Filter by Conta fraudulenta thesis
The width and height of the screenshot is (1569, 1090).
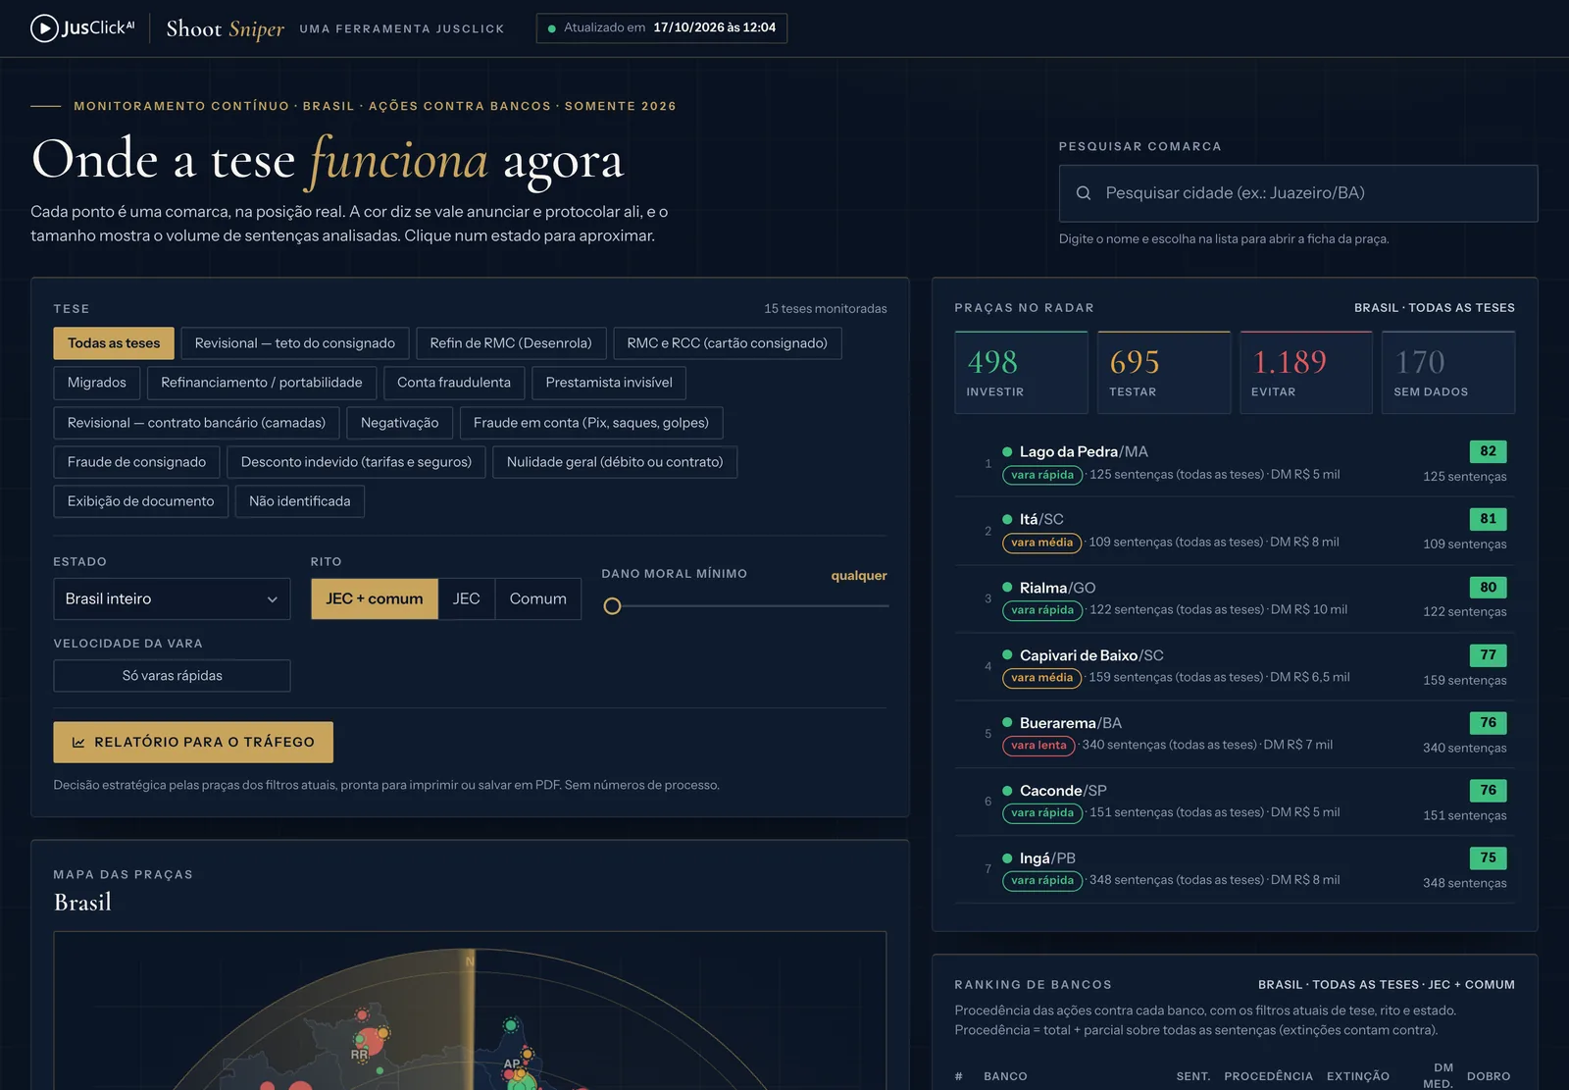click(454, 383)
